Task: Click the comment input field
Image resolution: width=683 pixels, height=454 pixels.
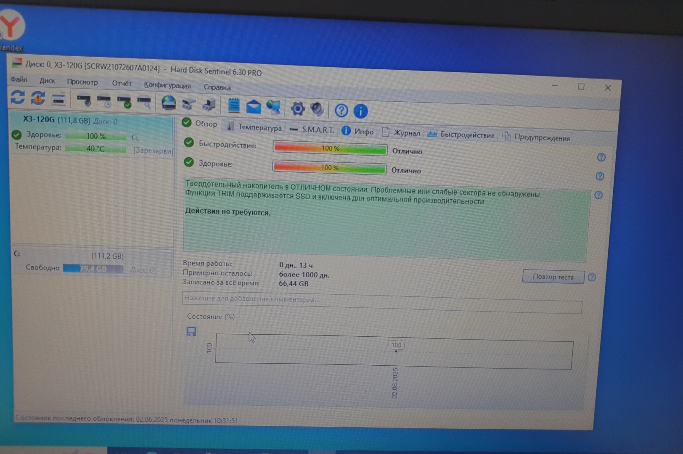Action: coord(381,301)
